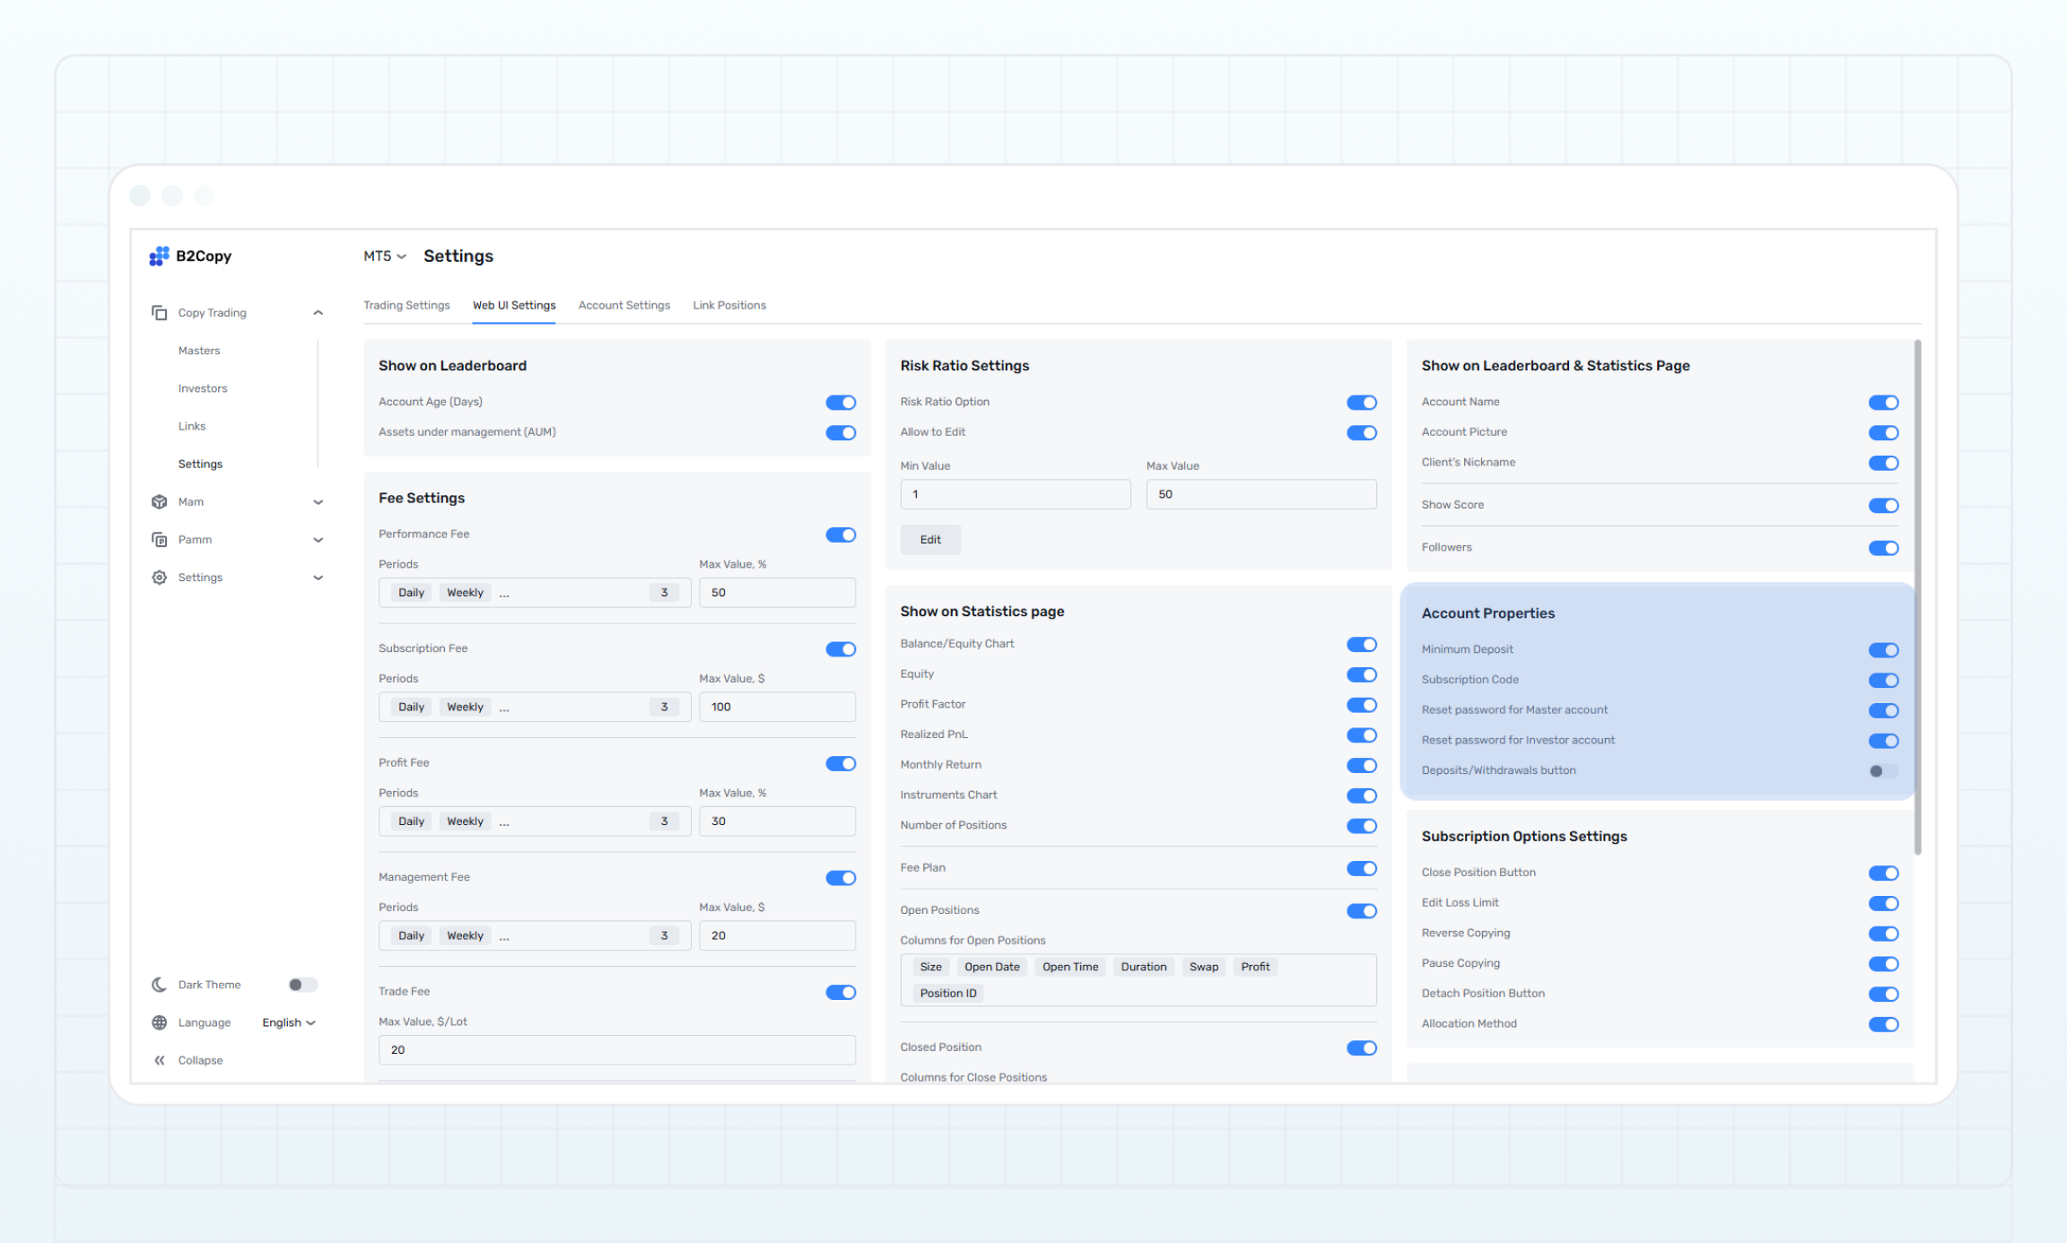Expand the Pamm menu chevron
The width and height of the screenshot is (2067, 1243).
[318, 540]
